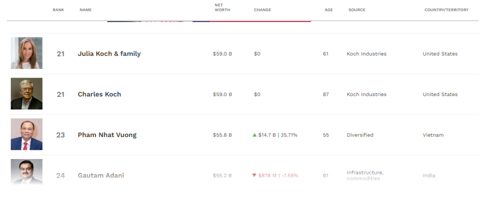The image size is (485, 197).
Task: Click Gautam Adani's portrait thumbnail
Action: (26, 172)
